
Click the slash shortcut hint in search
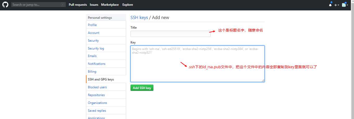(x=63, y=5)
